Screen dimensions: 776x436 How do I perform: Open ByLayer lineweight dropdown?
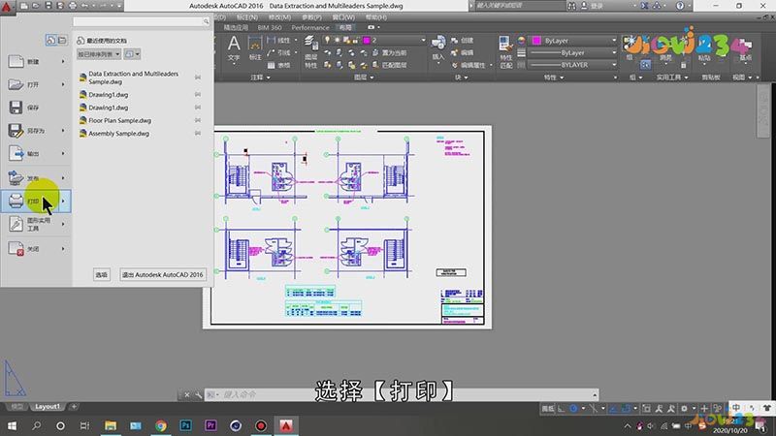tap(572, 52)
